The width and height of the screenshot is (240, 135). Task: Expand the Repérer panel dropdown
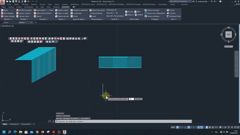[x=62, y=19]
